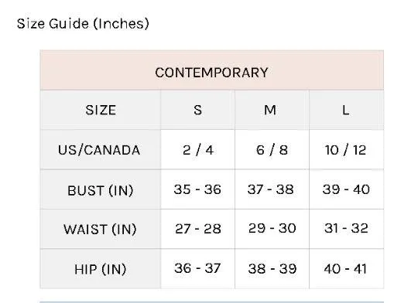Select the M size column header
Screen dimensions: 418x303
[272, 110]
